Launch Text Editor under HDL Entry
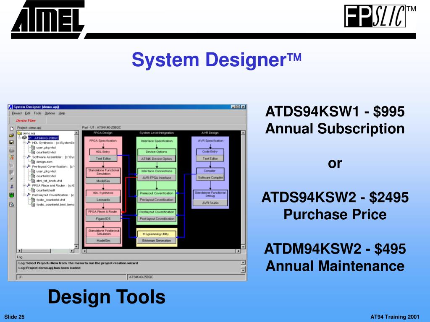 103,158
